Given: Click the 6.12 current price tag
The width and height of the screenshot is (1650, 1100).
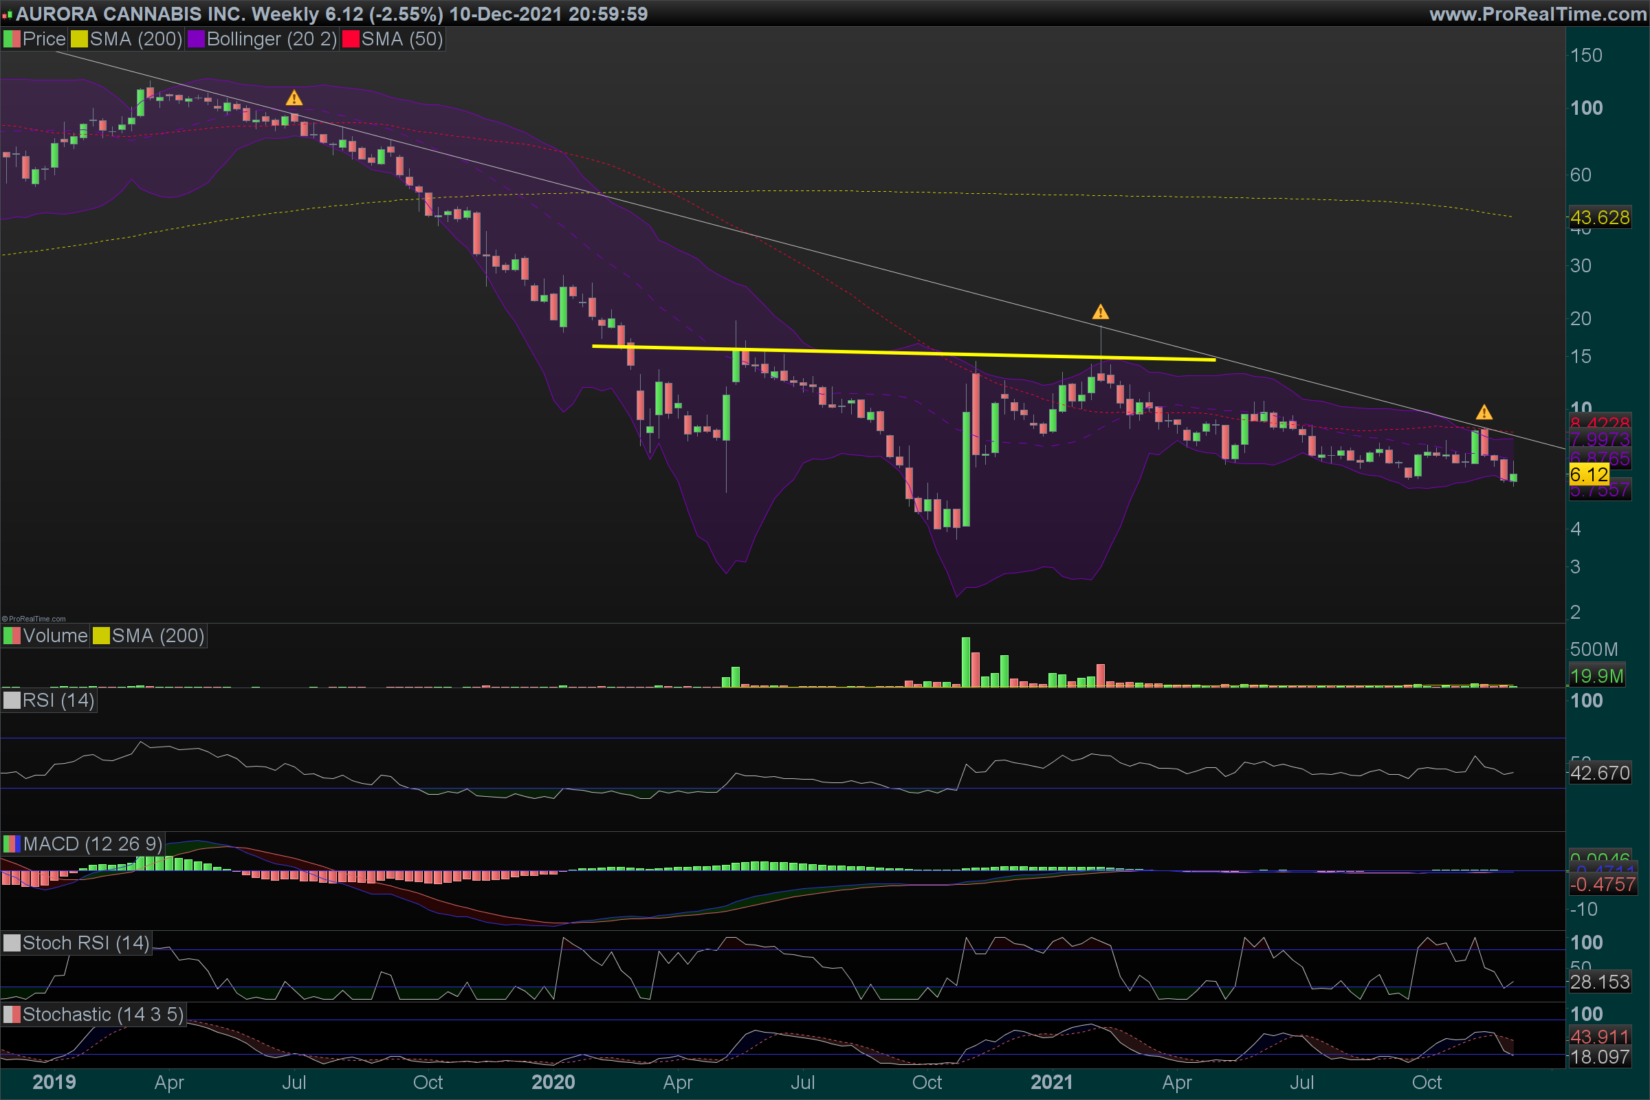Looking at the screenshot, I should click(1588, 475).
